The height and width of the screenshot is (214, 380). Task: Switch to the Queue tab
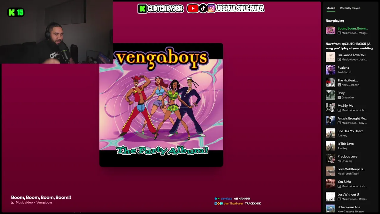point(331,8)
